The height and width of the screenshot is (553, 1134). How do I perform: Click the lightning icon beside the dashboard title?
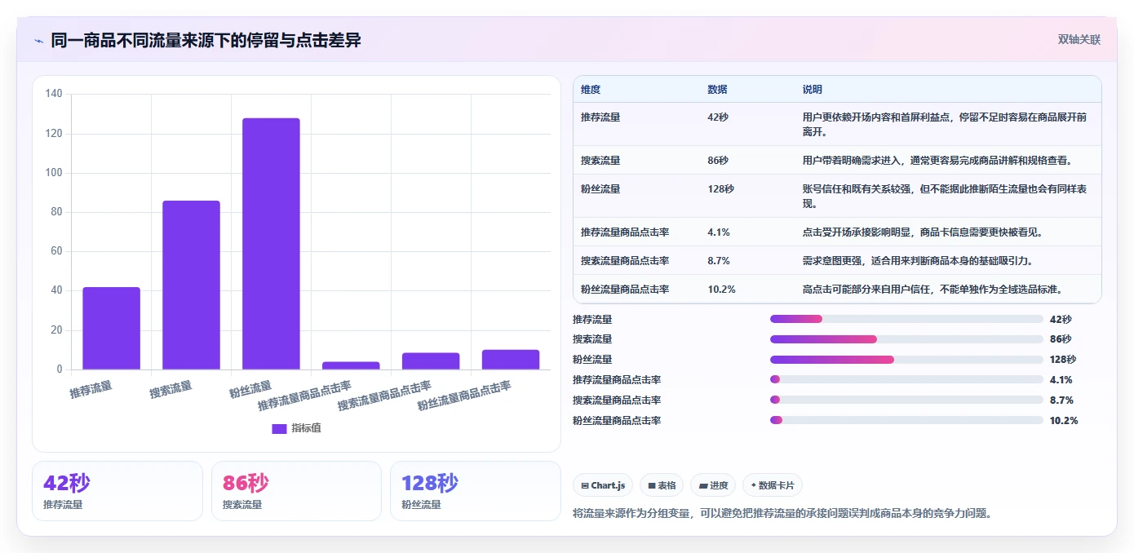point(39,41)
